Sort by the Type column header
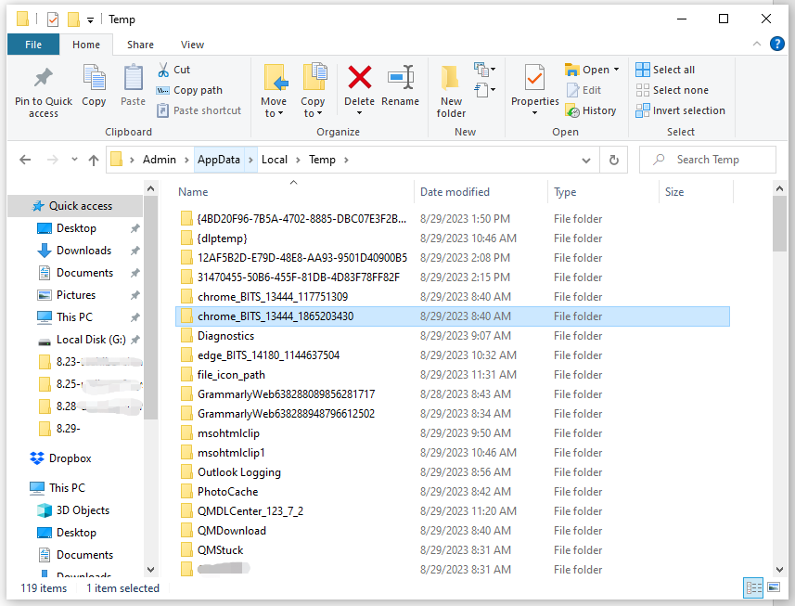This screenshot has width=795, height=606. click(565, 192)
